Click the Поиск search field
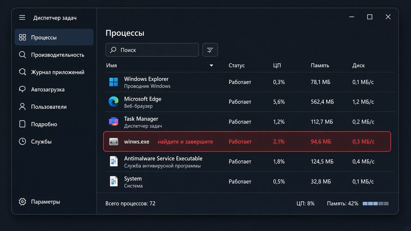 [152, 50]
